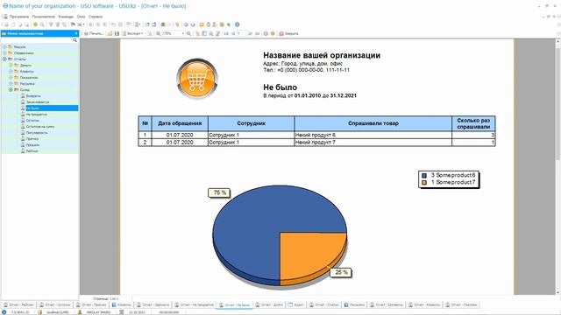The image size is (561, 315).
Task: Select the Заканчивается report in tree
Action: 38,101
